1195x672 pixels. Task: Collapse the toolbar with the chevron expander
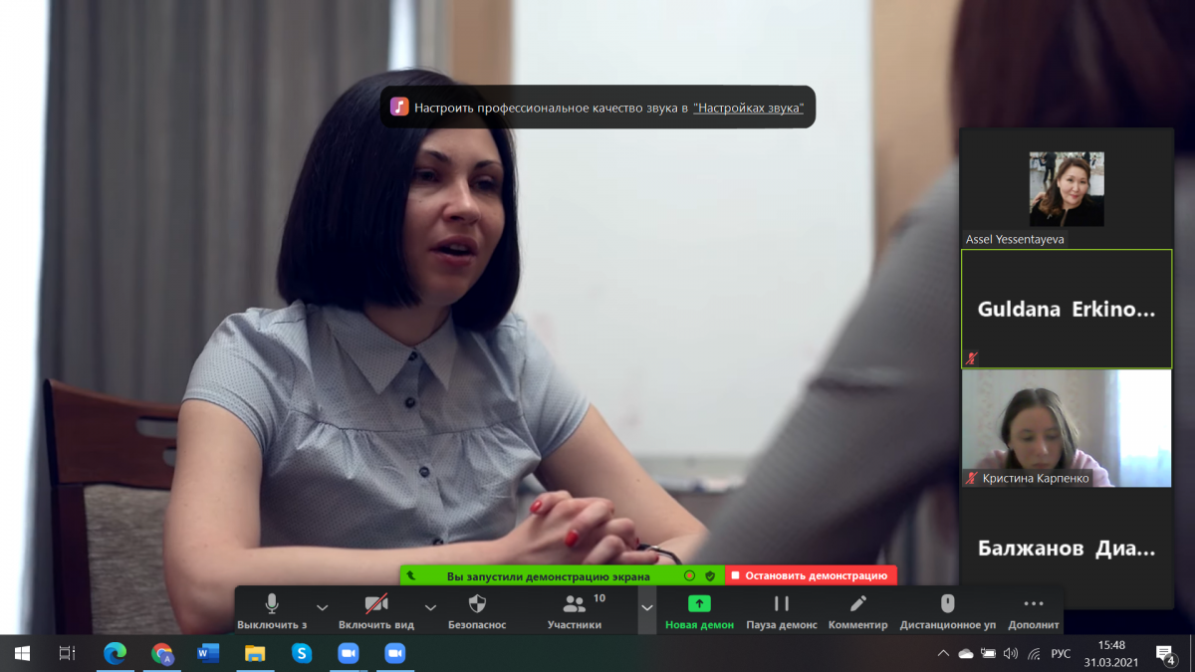[x=647, y=607]
